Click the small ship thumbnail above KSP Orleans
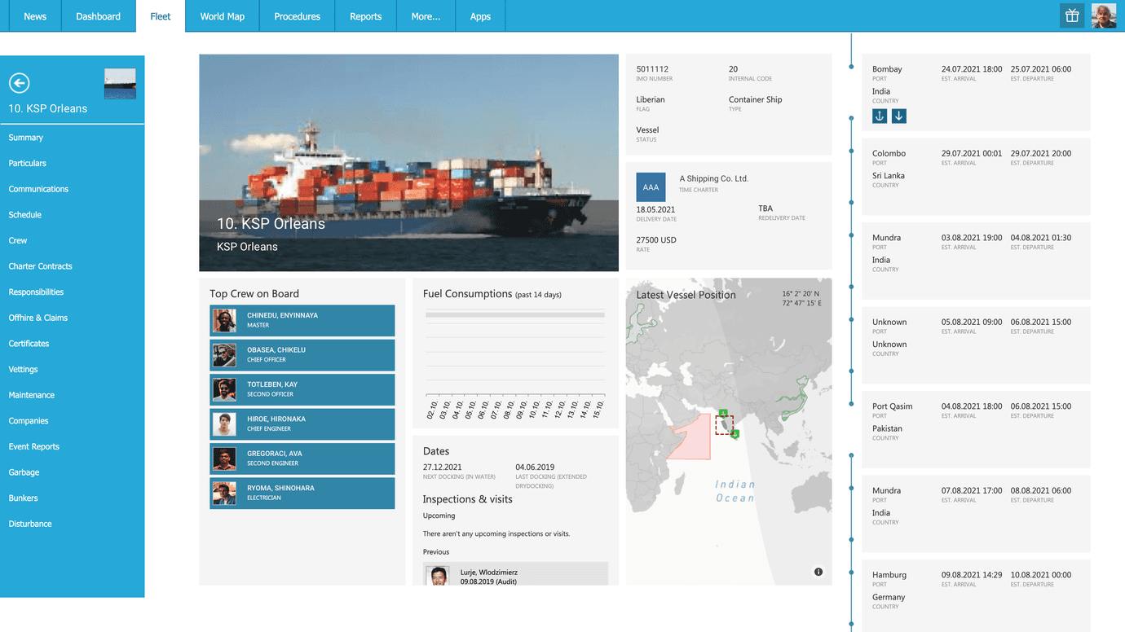Screen dimensions: 1125x632 pyautogui.click(x=120, y=83)
